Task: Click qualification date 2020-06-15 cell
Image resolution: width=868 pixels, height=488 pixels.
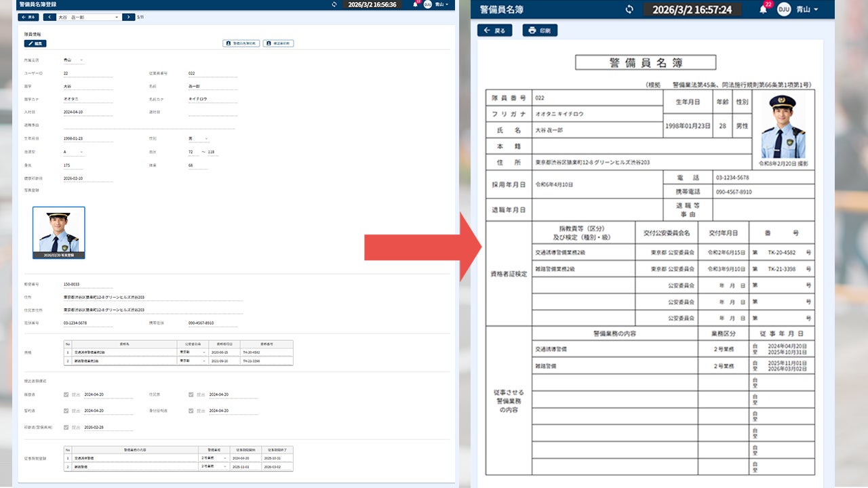Action: coord(224,352)
